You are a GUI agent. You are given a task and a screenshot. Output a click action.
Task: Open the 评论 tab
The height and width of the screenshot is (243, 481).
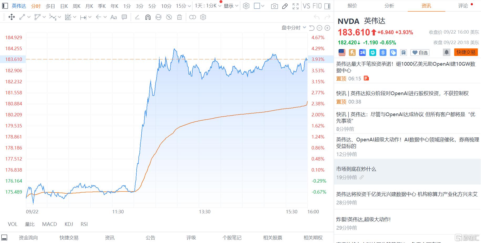point(463,6)
